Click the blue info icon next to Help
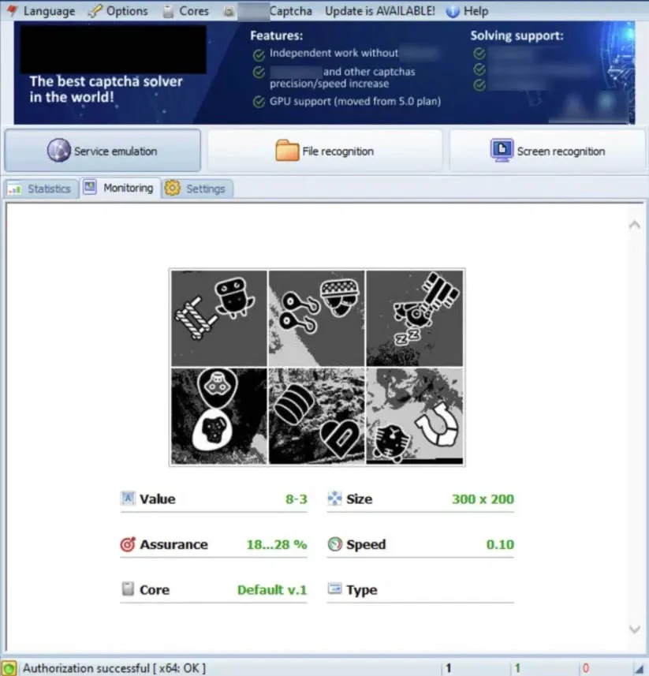 tap(452, 12)
